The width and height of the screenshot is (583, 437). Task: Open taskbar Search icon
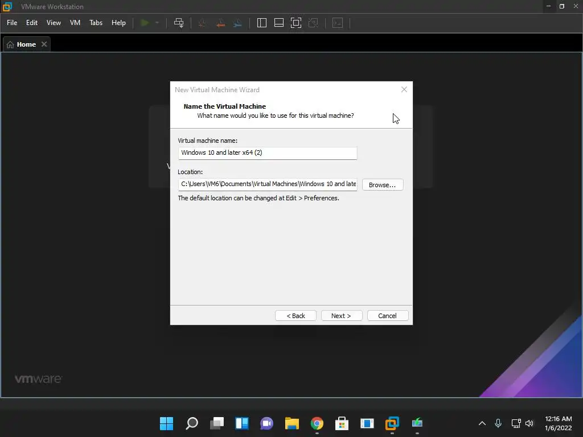(x=192, y=423)
